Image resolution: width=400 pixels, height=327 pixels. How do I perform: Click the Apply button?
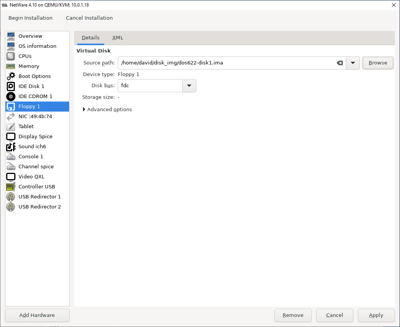click(376, 315)
